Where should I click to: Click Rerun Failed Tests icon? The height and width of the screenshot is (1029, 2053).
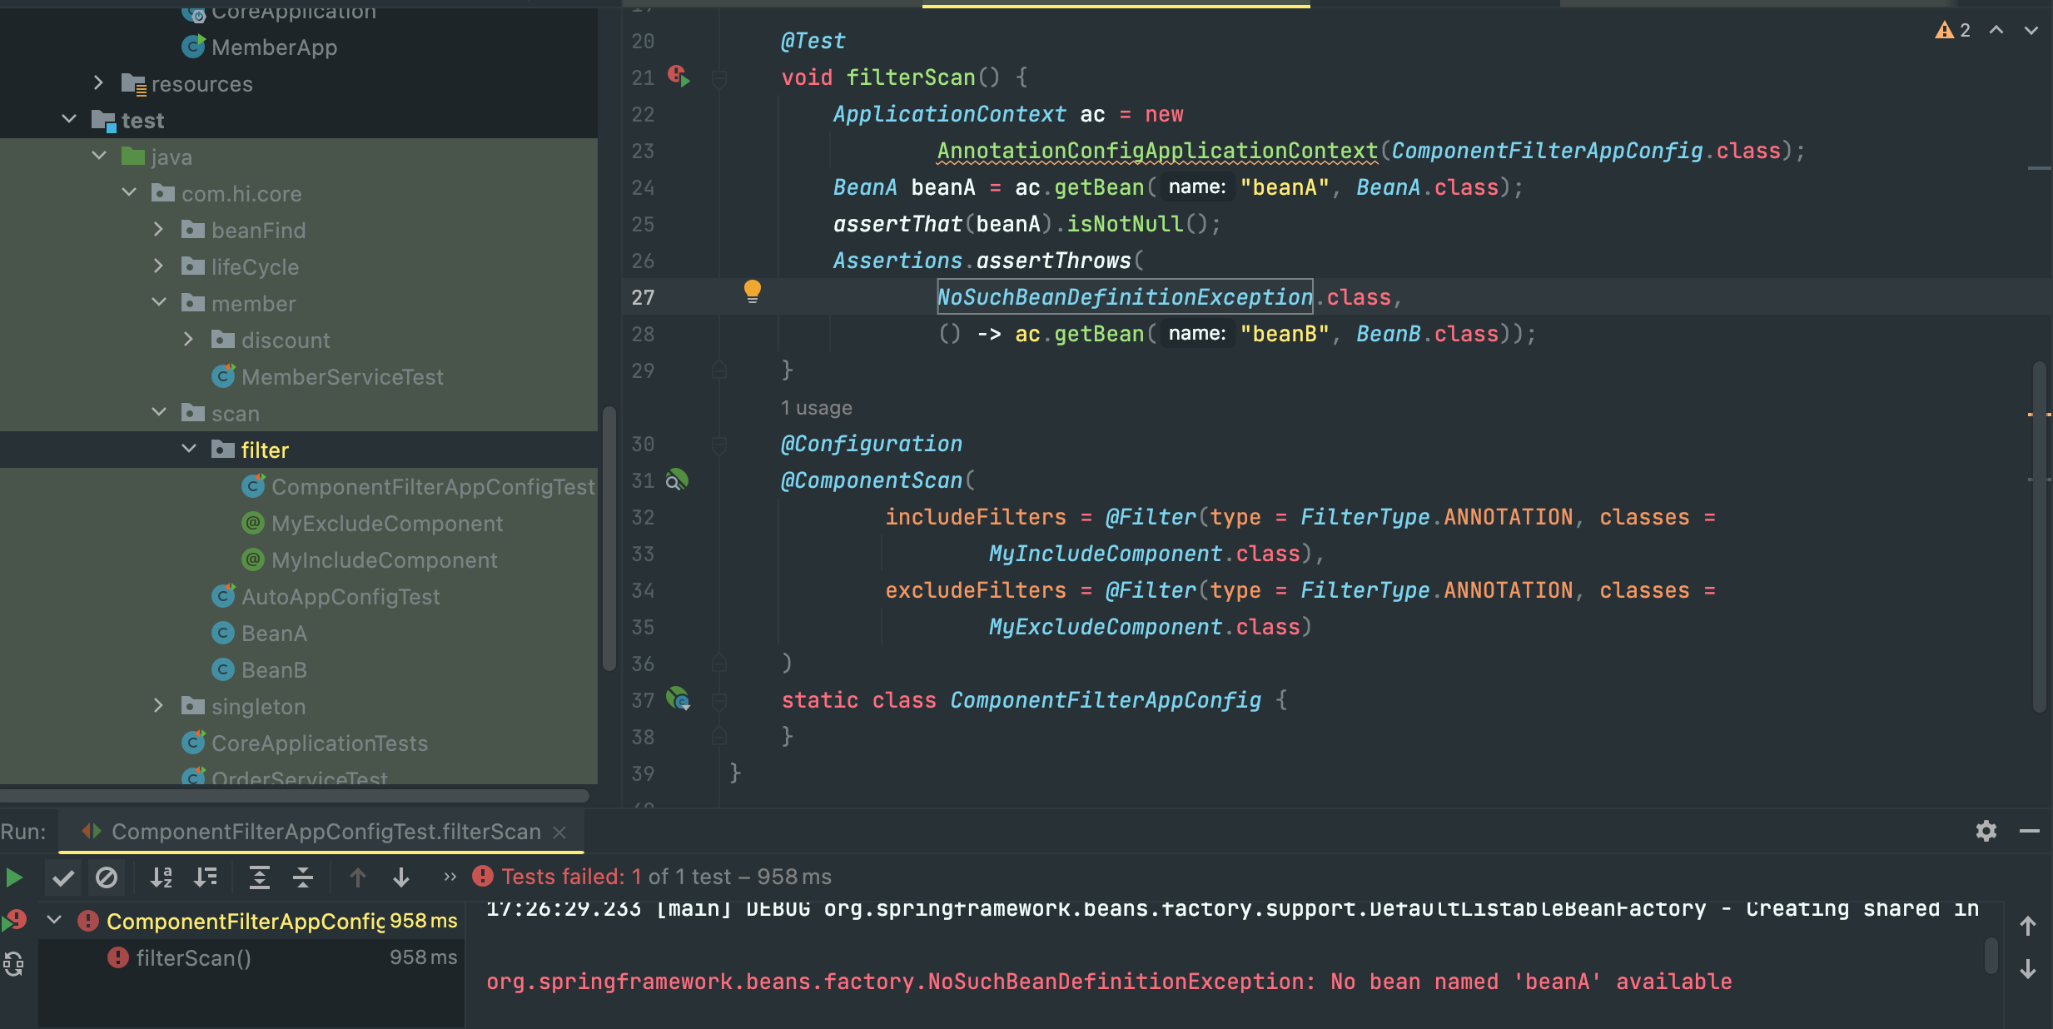(14, 921)
